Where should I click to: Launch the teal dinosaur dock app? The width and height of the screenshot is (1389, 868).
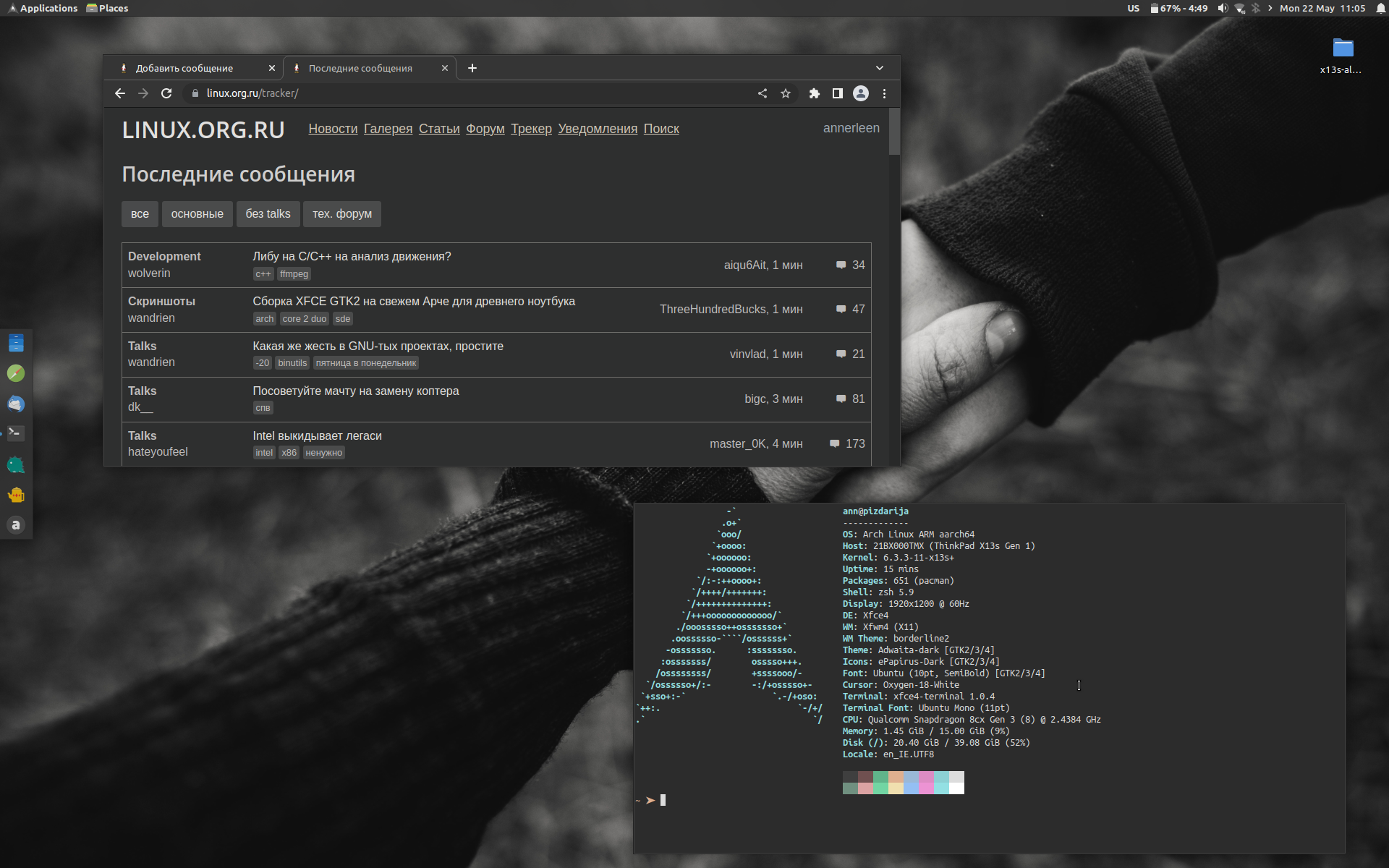point(16,464)
